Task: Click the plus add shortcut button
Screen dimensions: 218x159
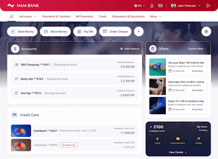Action: pos(139,31)
